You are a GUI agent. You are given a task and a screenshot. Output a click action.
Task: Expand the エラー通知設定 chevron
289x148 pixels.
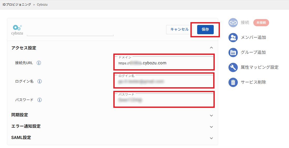[211, 127]
